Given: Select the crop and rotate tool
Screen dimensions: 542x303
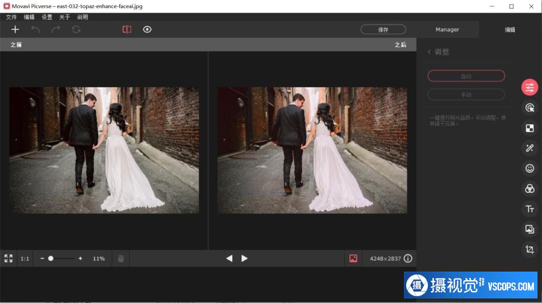Looking at the screenshot, I should click(x=529, y=249).
